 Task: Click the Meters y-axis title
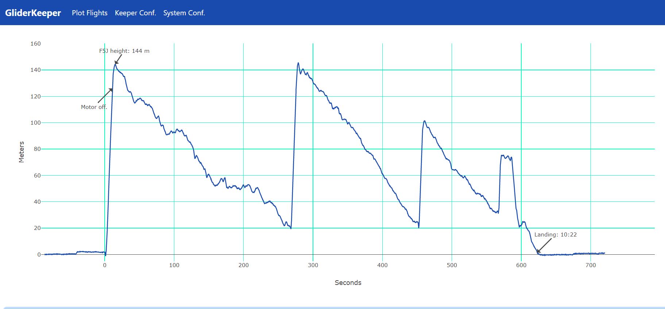22,152
